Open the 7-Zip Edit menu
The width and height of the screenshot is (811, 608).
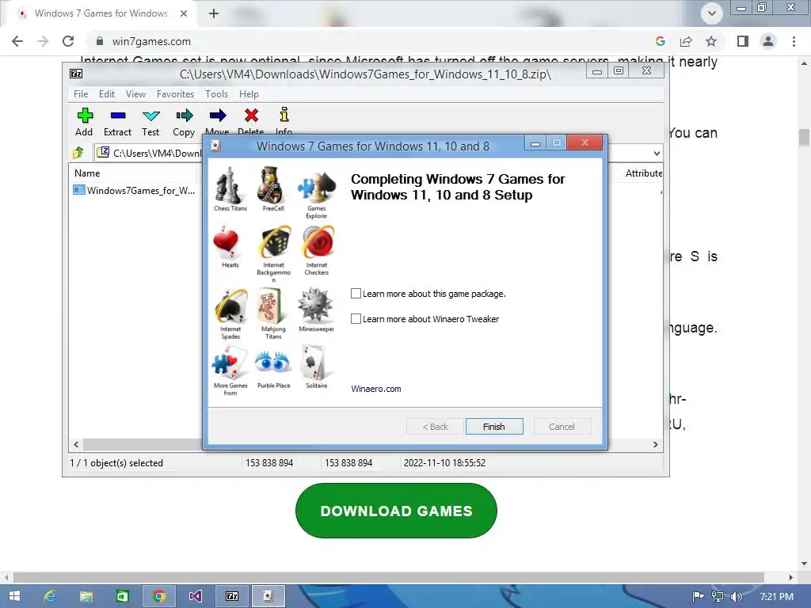107,94
